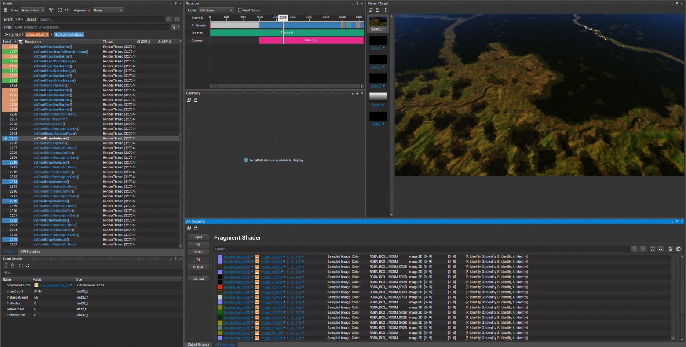The width and height of the screenshot is (686, 347).
Task: Open Events panel title bar options arrow
Action: pos(171,4)
